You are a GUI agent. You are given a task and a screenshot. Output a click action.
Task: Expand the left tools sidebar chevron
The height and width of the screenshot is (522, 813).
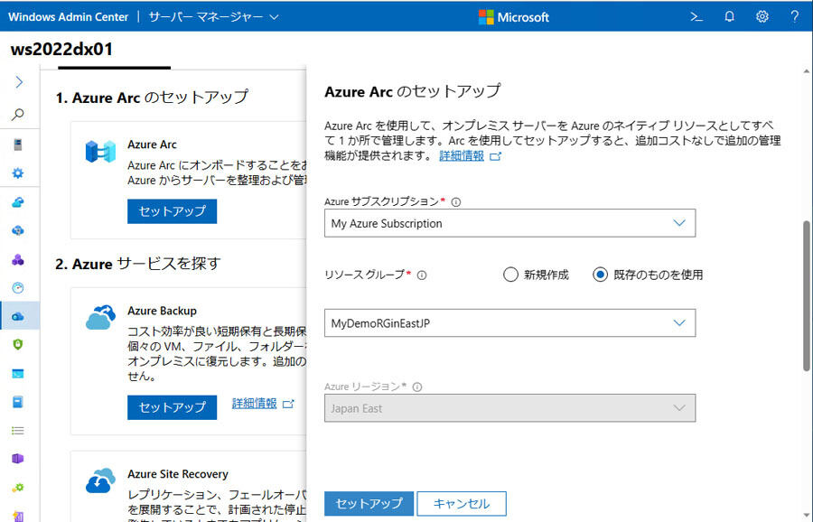coord(19,82)
